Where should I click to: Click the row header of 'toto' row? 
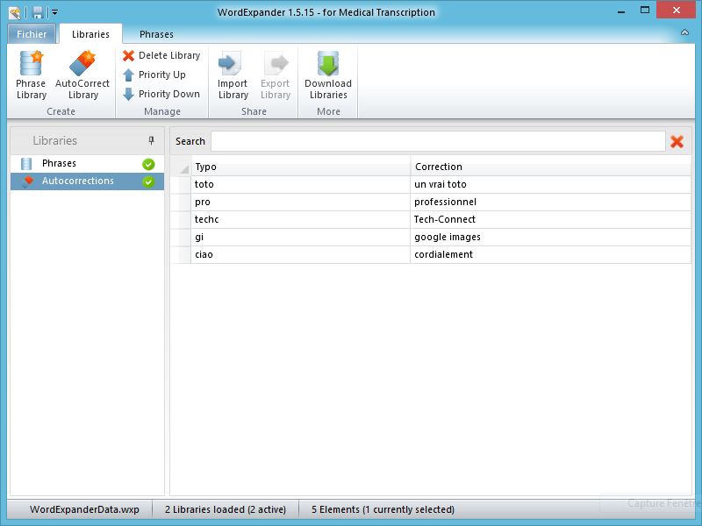pyautogui.click(x=181, y=184)
